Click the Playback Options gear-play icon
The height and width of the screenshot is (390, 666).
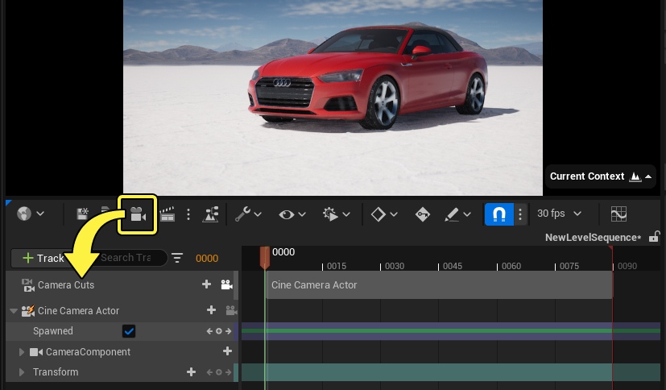coord(330,214)
